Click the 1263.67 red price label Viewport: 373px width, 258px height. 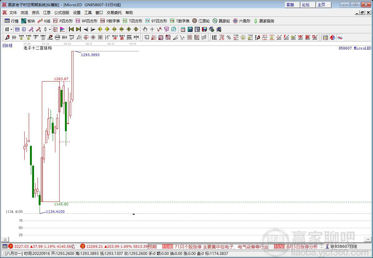tap(61, 79)
